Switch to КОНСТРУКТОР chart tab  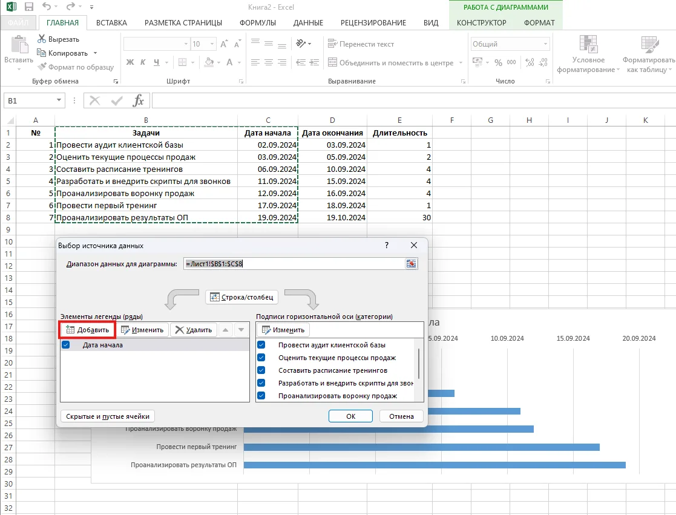[482, 23]
